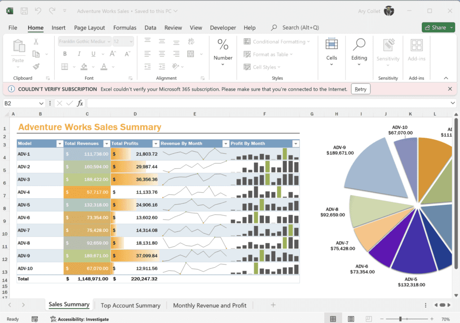Click the Merge and Center icon

click(x=191, y=54)
